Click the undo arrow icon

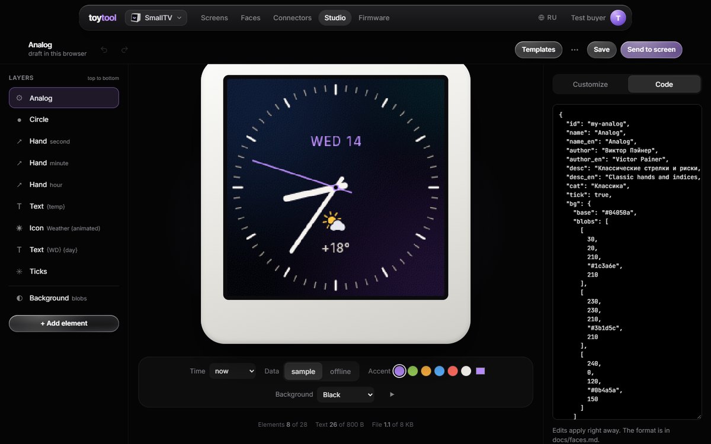coord(104,50)
